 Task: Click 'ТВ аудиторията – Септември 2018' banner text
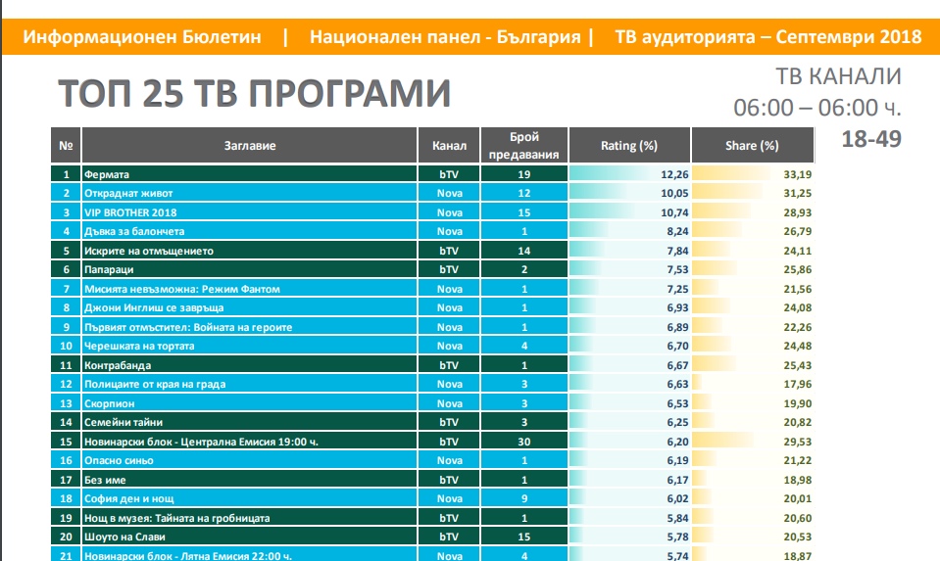point(767,37)
